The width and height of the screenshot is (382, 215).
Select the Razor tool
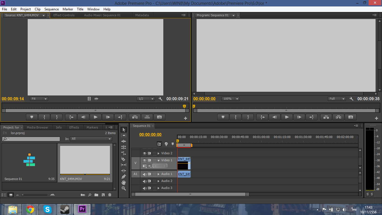pos(124,159)
